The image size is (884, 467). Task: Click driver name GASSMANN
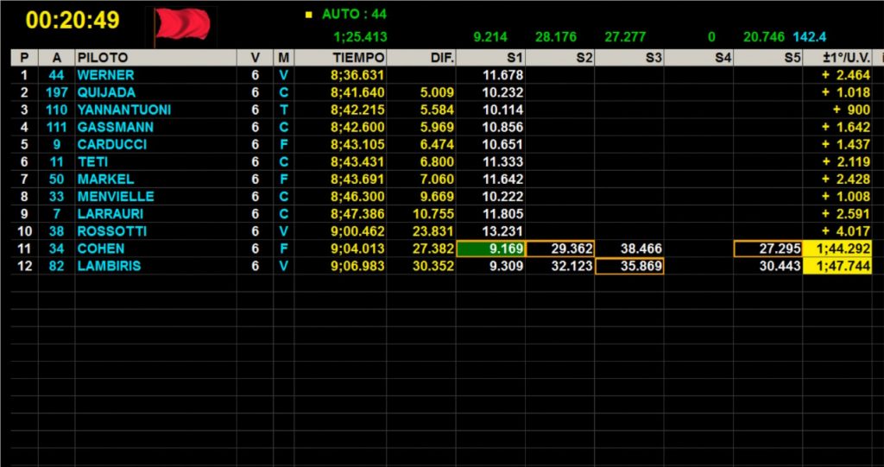[x=116, y=128]
